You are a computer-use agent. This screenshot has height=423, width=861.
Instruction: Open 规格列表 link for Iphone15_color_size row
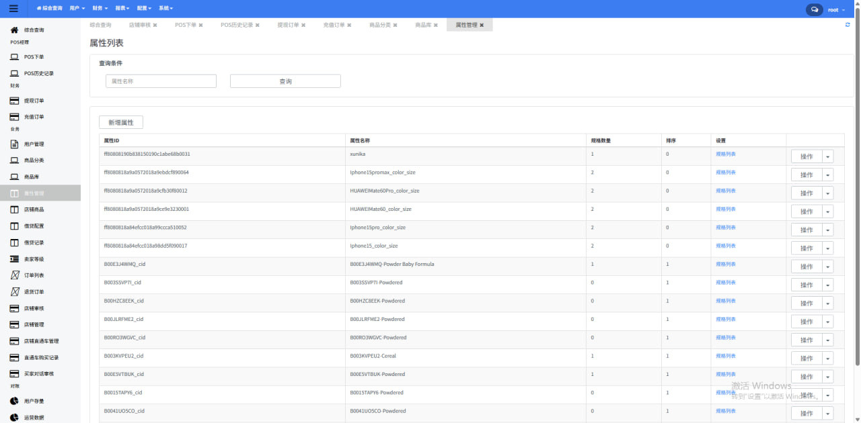(726, 246)
